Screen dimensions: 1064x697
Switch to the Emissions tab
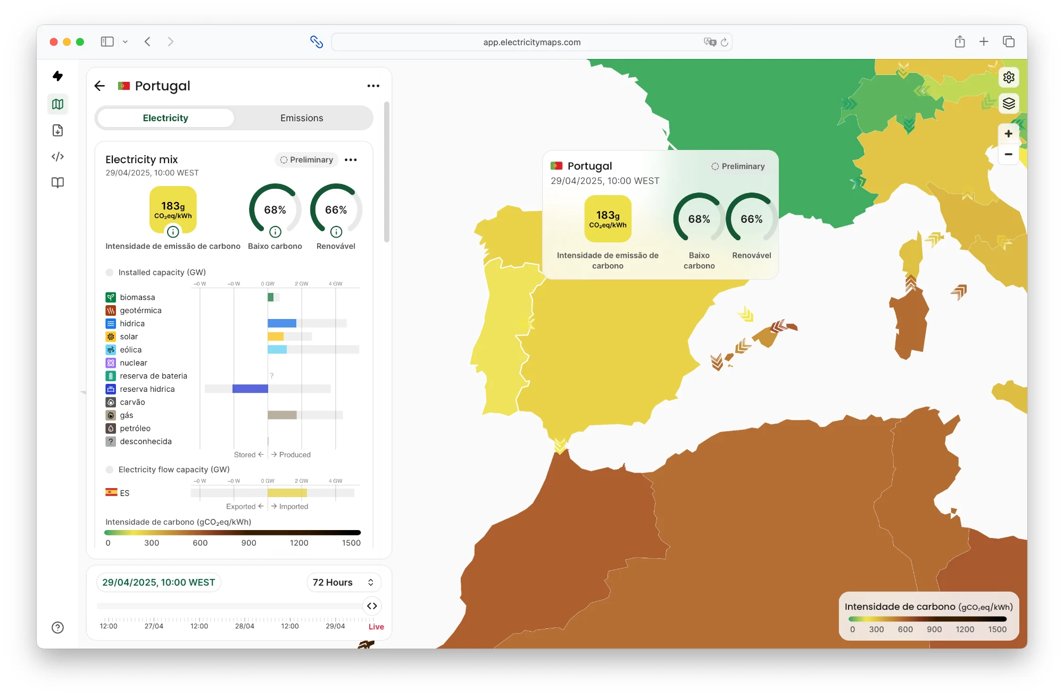coord(302,118)
